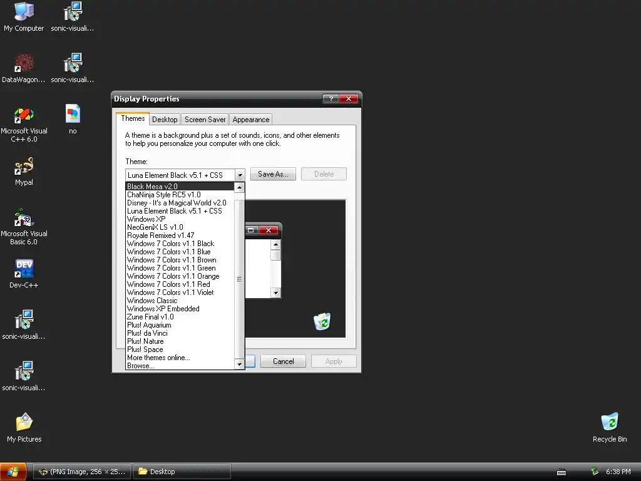Collapse the Theme combo box arrow

point(240,175)
